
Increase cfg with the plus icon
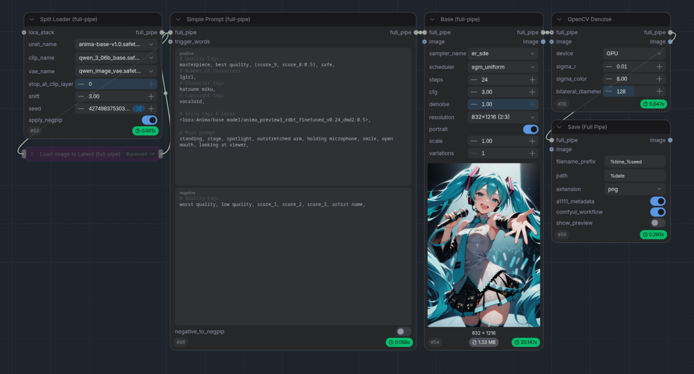click(x=532, y=92)
